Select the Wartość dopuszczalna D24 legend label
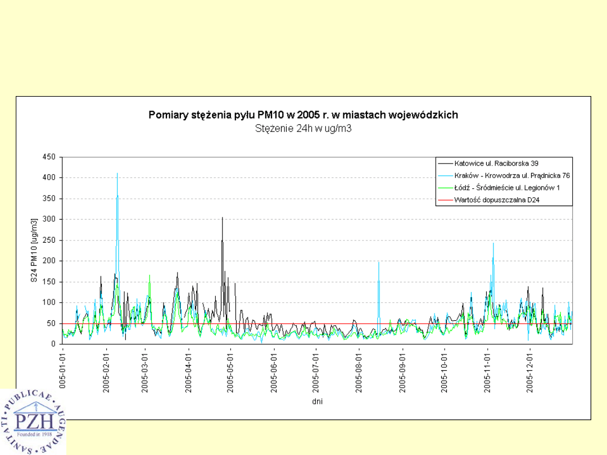The height and width of the screenshot is (455, 607). click(x=495, y=200)
